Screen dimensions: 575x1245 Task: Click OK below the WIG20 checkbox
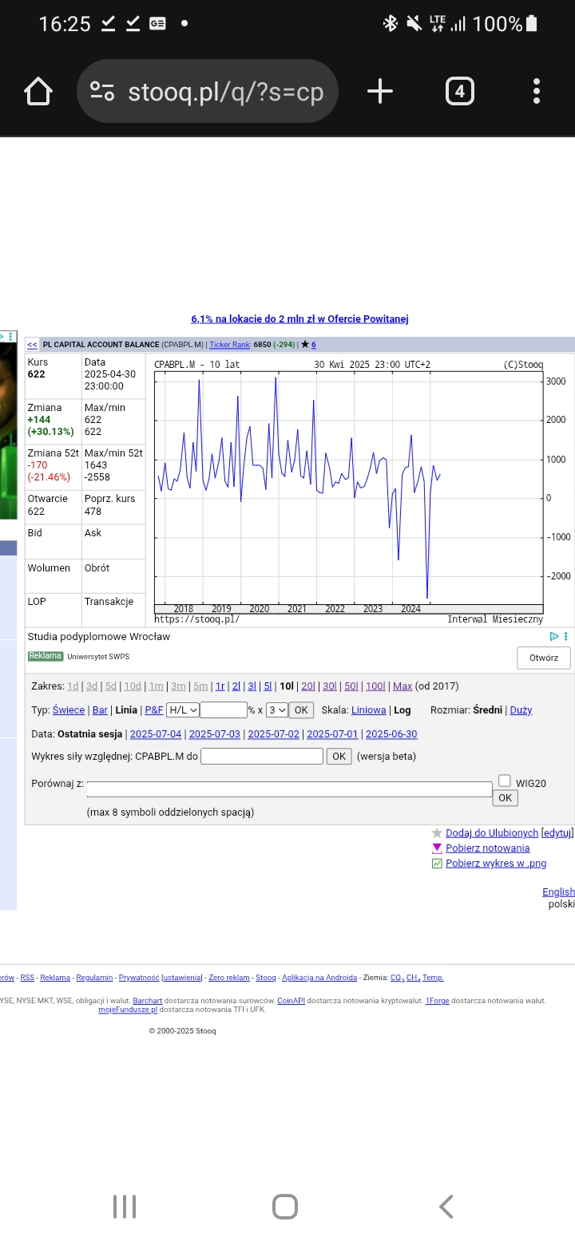click(x=506, y=797)
